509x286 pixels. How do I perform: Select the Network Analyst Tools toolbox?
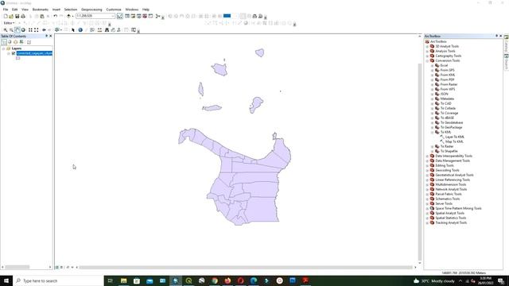(x=451, y=189)
